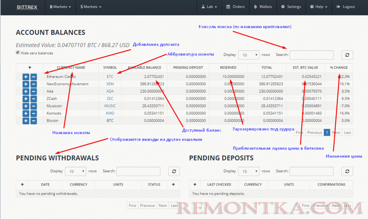The height and width of the screenshot is (219, 368).
Task: Sort by Reserved column header
Action: (x=228, y=67)
